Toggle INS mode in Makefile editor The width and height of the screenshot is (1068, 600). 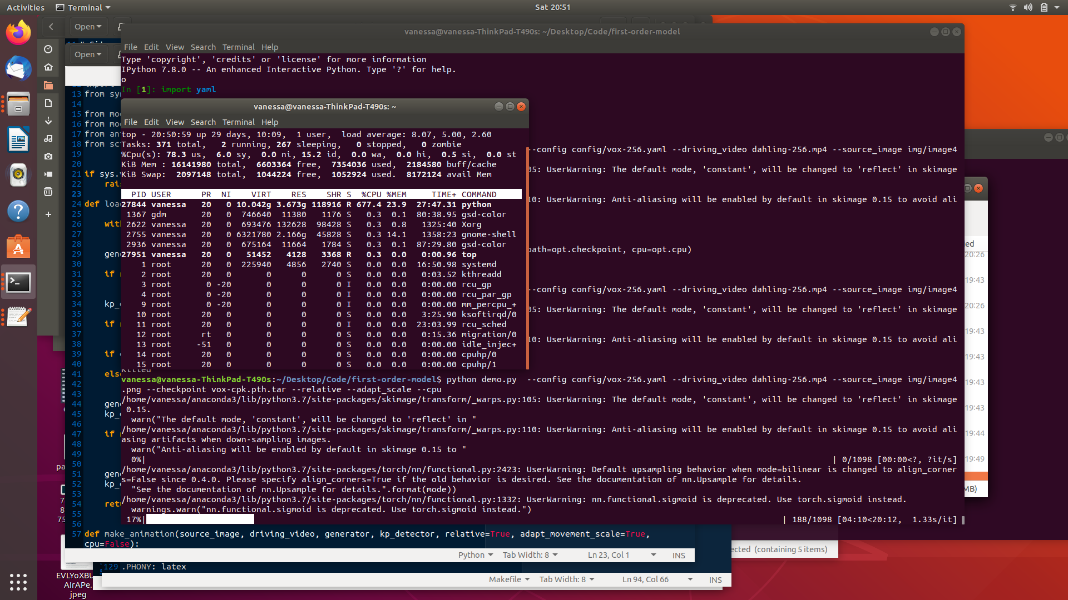coord(715,579)
